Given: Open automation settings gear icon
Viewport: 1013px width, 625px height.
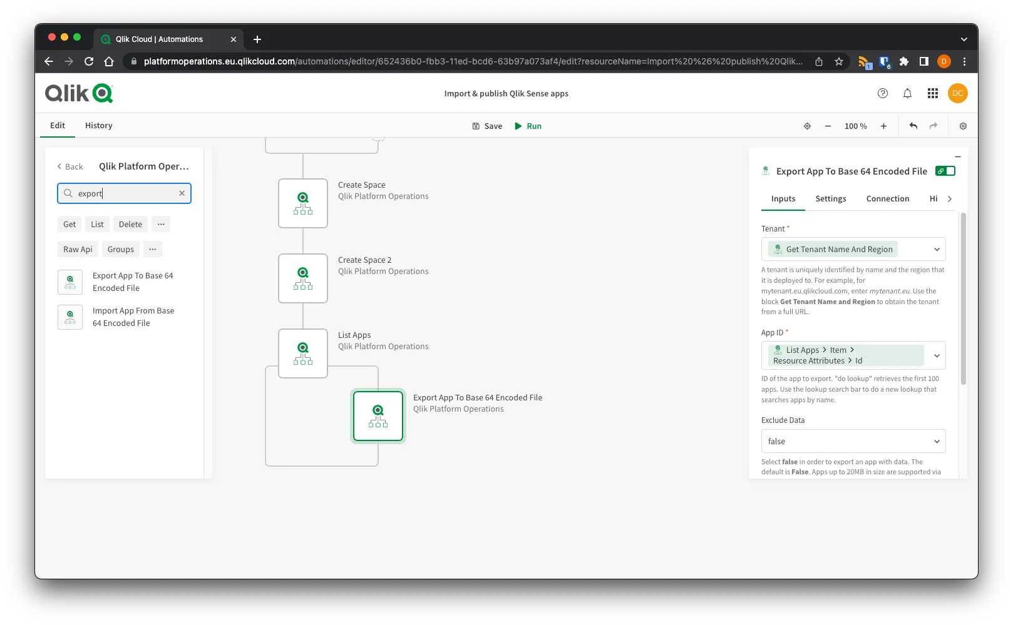Looking at the screenshot, I should pyautogui.click(x=963, y=126).
